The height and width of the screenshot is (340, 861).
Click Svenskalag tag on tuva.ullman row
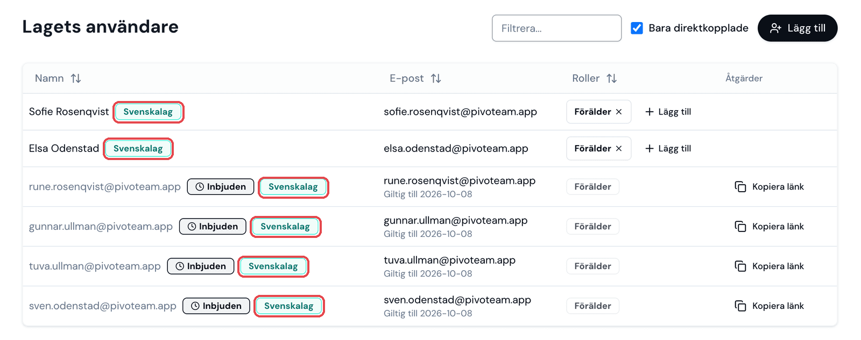273,266
